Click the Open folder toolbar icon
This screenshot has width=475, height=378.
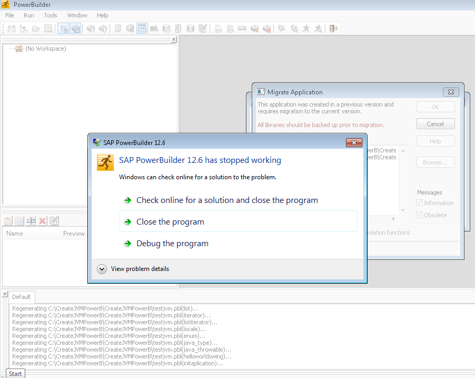point(36,28)
